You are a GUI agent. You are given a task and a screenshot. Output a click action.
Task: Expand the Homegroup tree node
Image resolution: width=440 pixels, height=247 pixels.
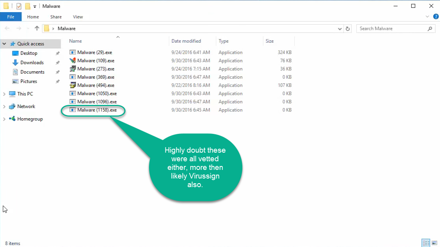point(4,119)
